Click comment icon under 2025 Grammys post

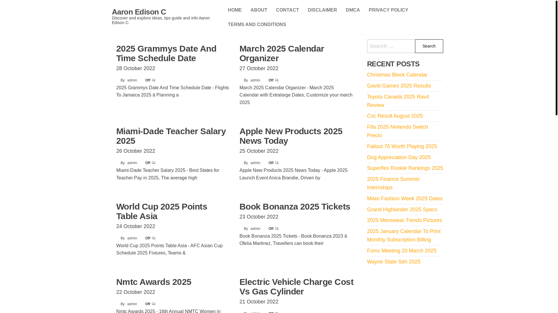click(x=153, y=80)
